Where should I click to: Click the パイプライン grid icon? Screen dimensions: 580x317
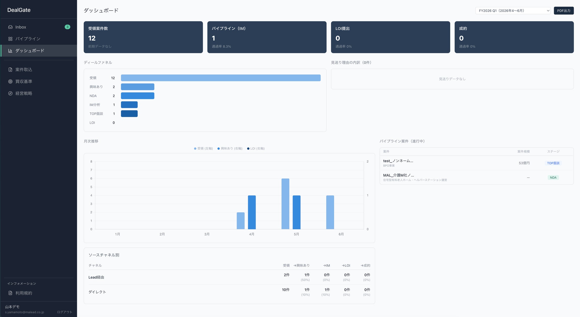[x=10, y=39]
